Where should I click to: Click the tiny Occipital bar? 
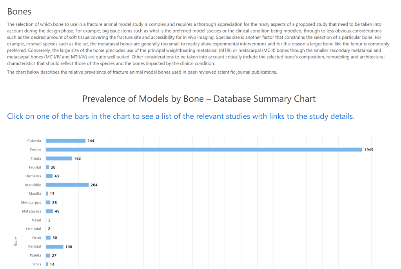(46, 229)
